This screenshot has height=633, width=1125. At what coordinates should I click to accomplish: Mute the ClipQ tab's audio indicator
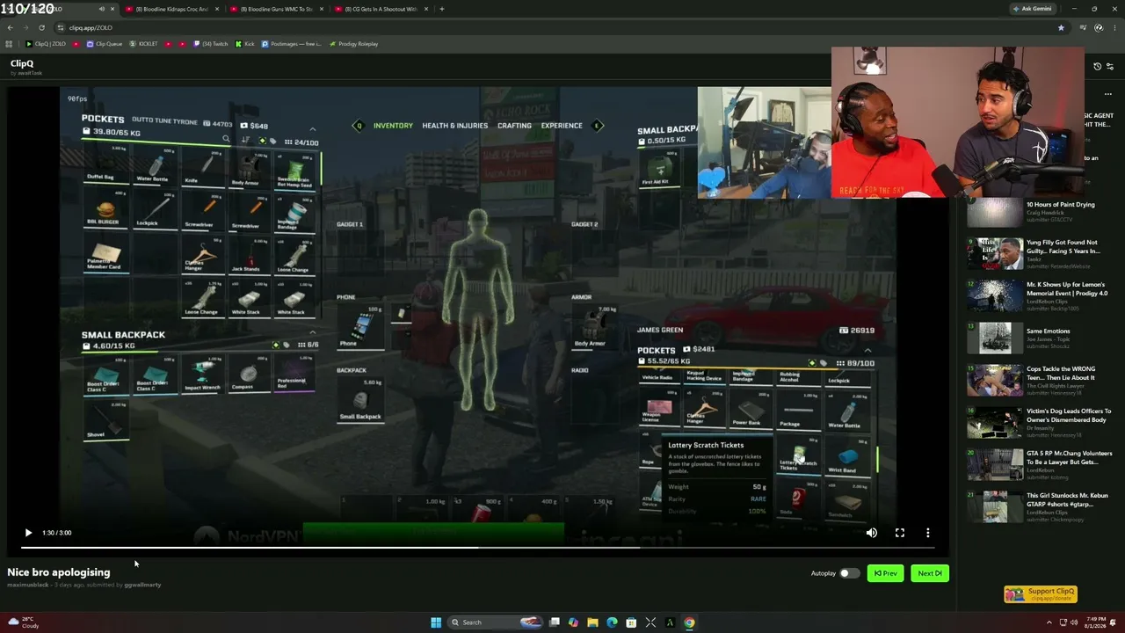click(x=102, y=9)
